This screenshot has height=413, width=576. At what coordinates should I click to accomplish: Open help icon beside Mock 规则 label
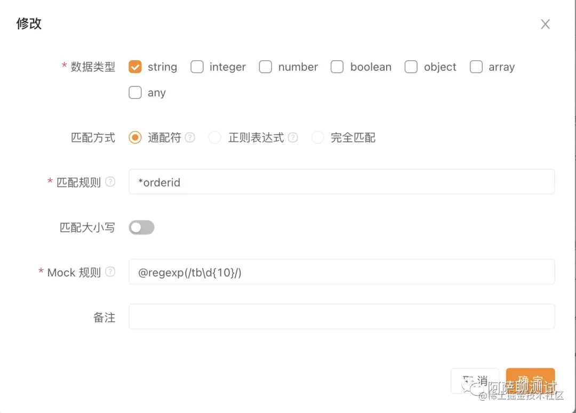[110, 272]
